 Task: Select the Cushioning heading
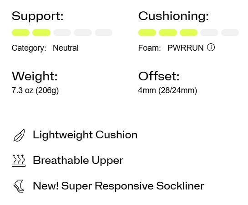[x=173, y=16]
